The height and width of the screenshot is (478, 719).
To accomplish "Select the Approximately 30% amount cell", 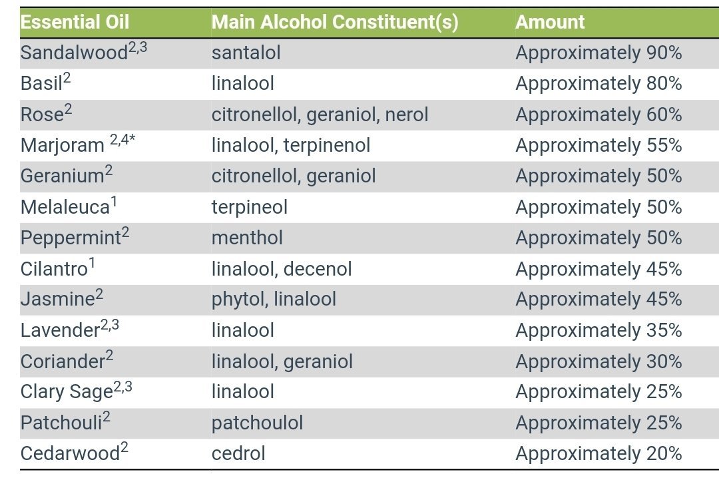I will [x=598, y=361].
